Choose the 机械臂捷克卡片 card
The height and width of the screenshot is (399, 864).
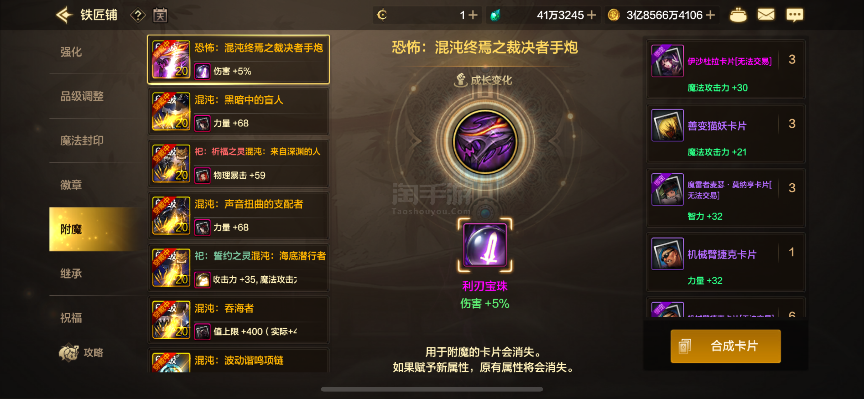click(x=726, y=262)
